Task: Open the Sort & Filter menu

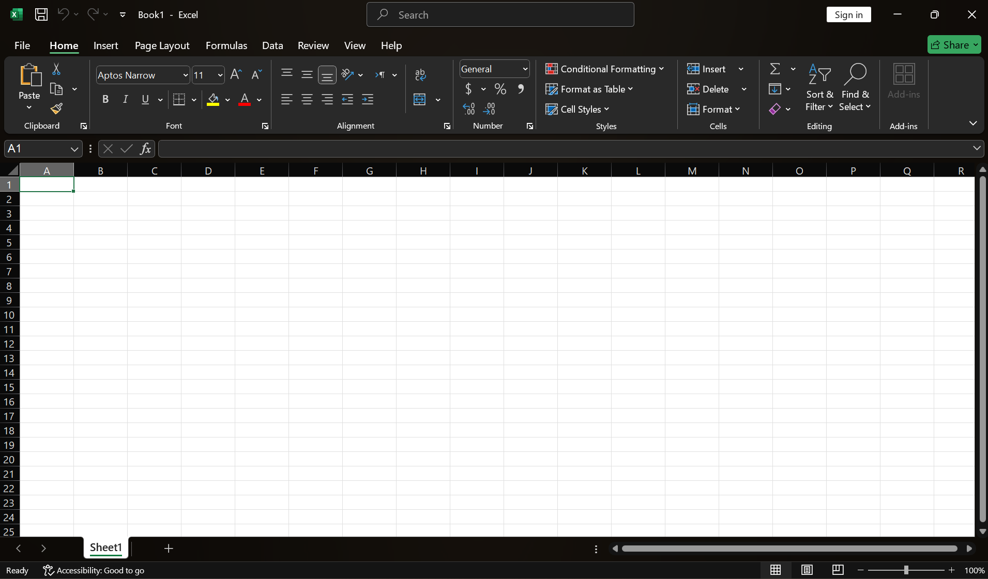Action: 819,87
